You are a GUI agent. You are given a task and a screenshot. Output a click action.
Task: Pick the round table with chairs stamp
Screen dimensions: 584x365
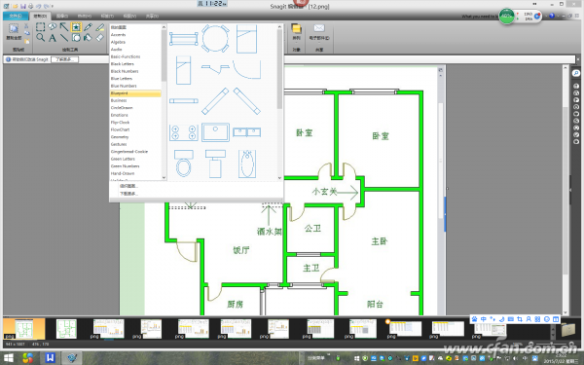tap(215, 39)
